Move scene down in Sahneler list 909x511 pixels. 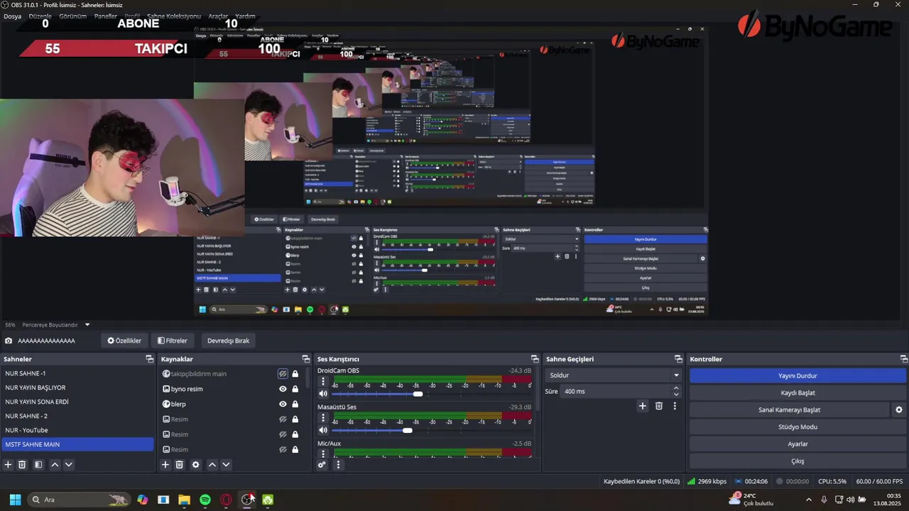click(69, 465)
